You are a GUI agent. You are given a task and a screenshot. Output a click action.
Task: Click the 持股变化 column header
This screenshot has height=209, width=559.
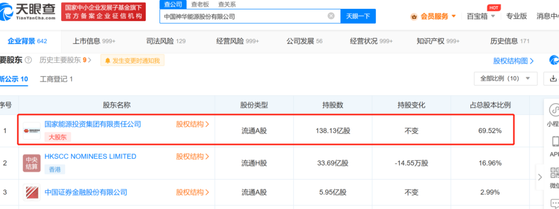click(x=411, y=105)
